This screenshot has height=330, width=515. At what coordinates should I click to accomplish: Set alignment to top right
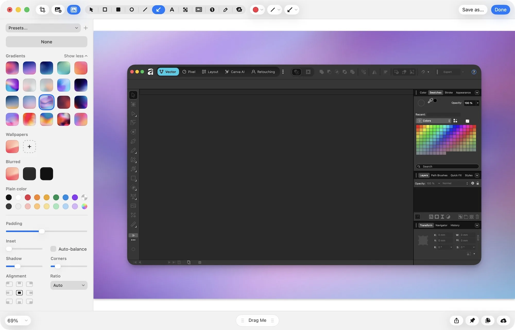click(29, 284)
